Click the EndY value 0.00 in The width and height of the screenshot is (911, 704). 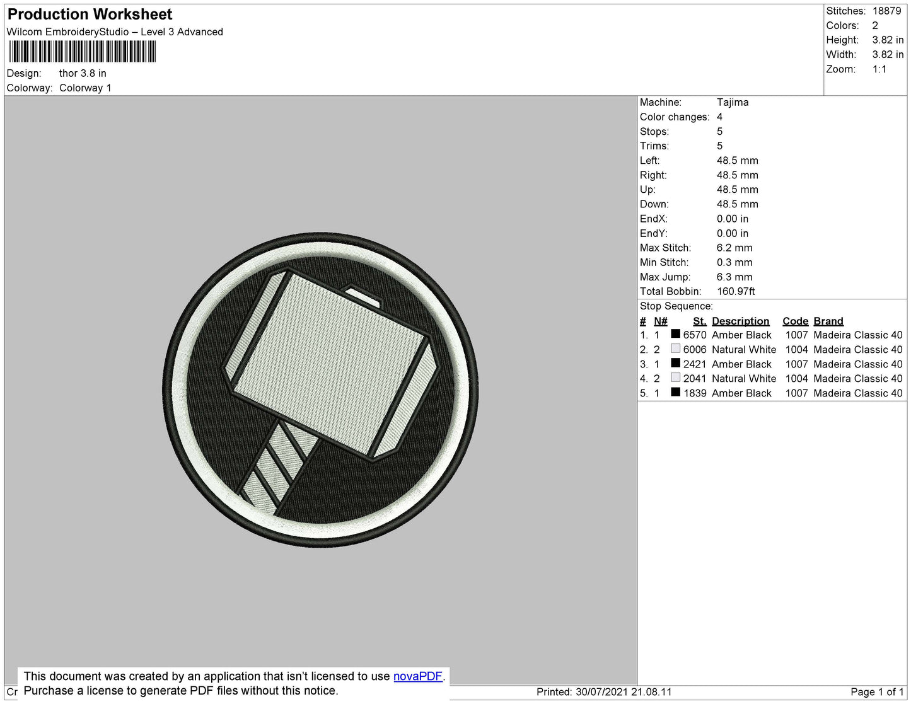coord(733,233)
